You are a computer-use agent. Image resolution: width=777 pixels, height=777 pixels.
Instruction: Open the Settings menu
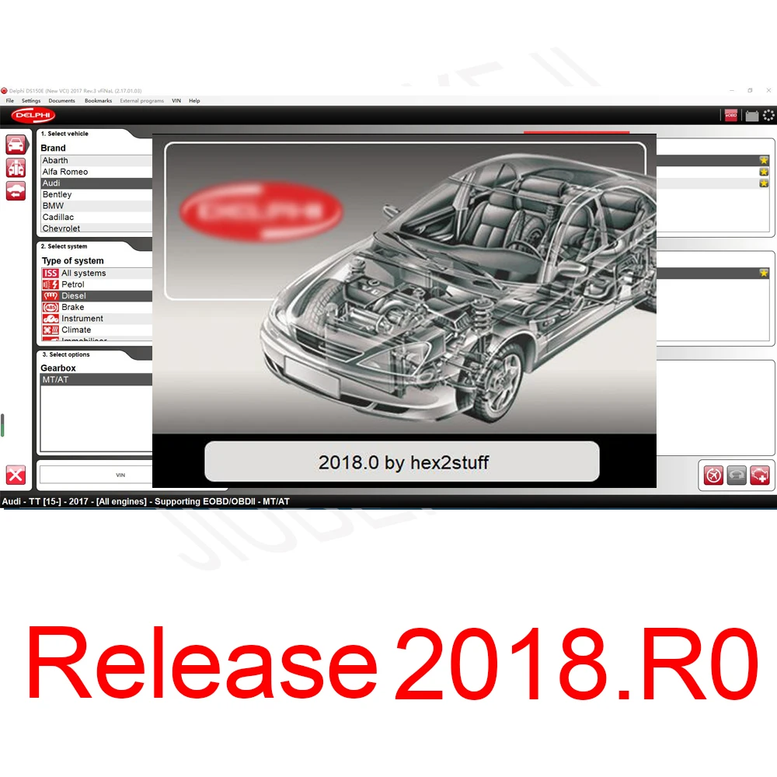[x=31, y=100]
